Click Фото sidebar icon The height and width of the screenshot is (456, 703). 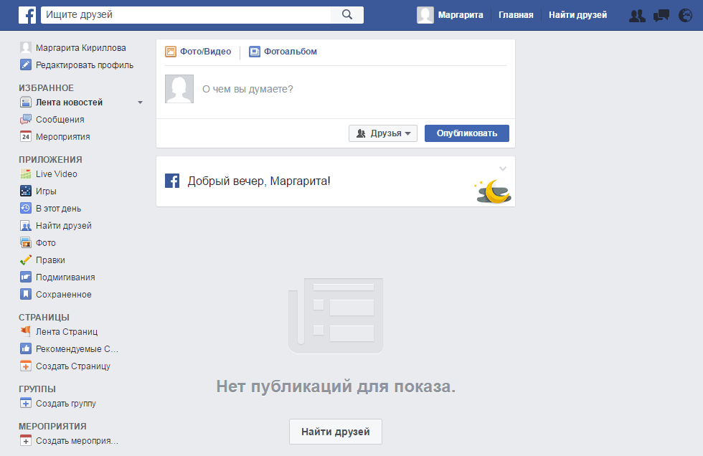tap(26, 243)
